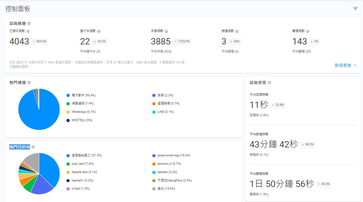Click the highlighted 熱門目的地 heading
This screenshot has width=363, height=202.
tap(20, 147)
